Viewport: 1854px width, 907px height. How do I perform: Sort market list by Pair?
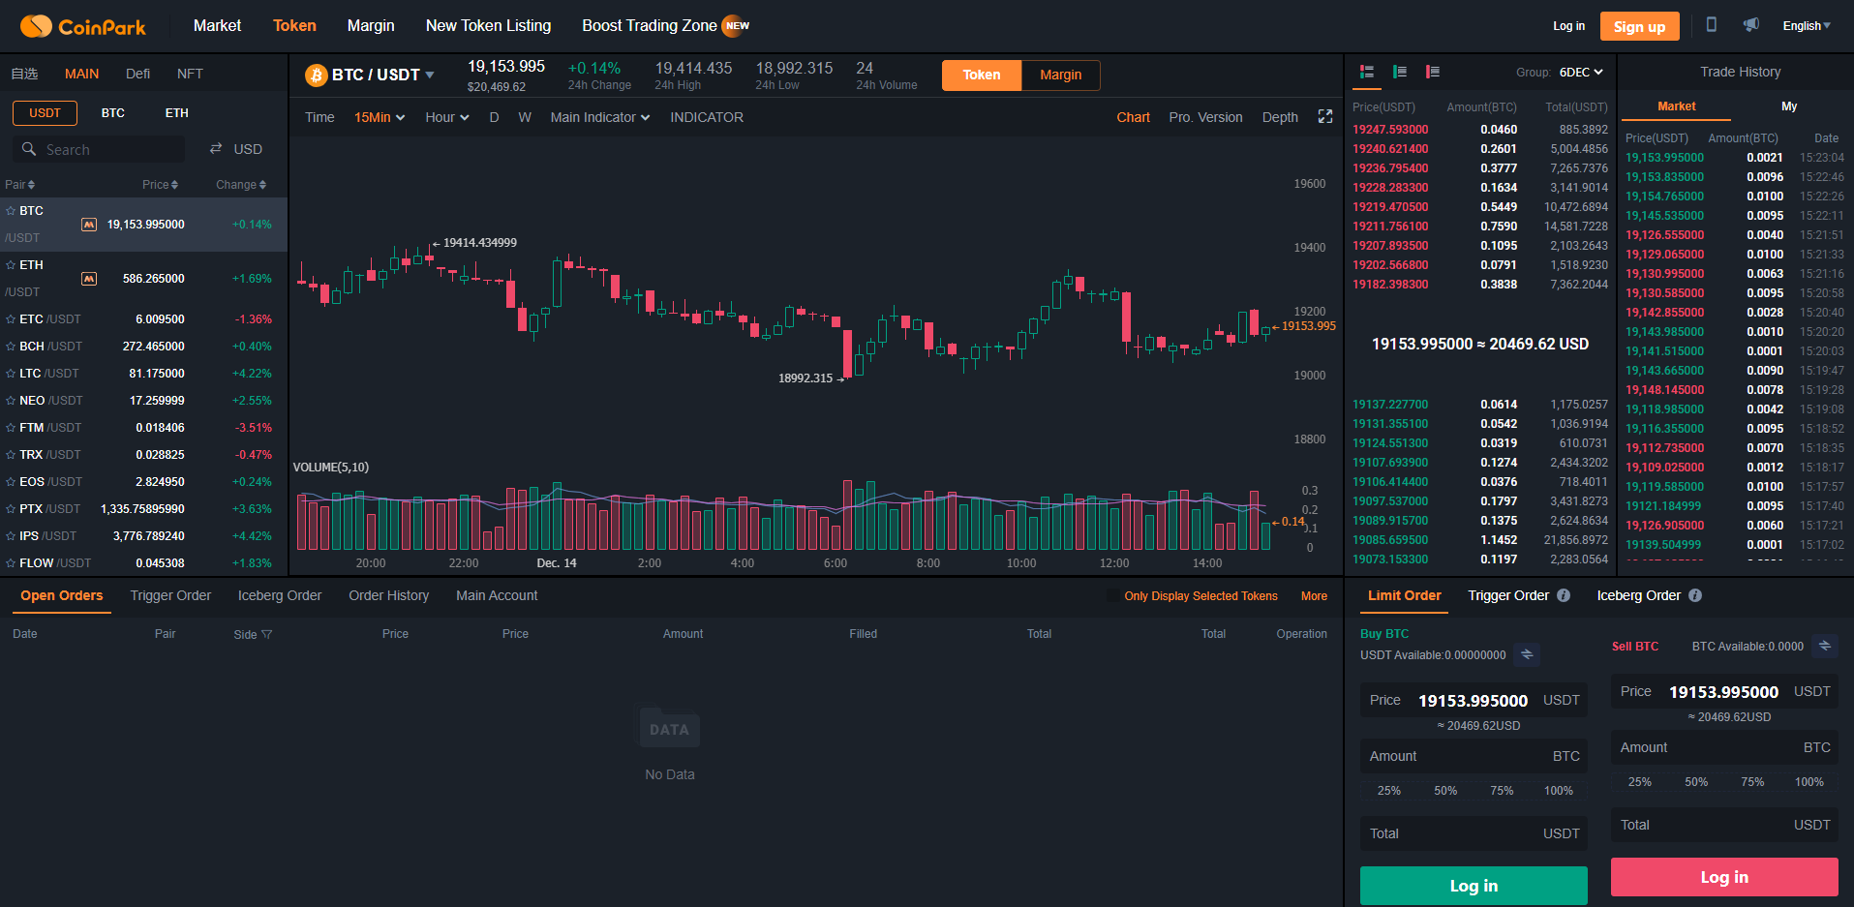click(19, 185)
